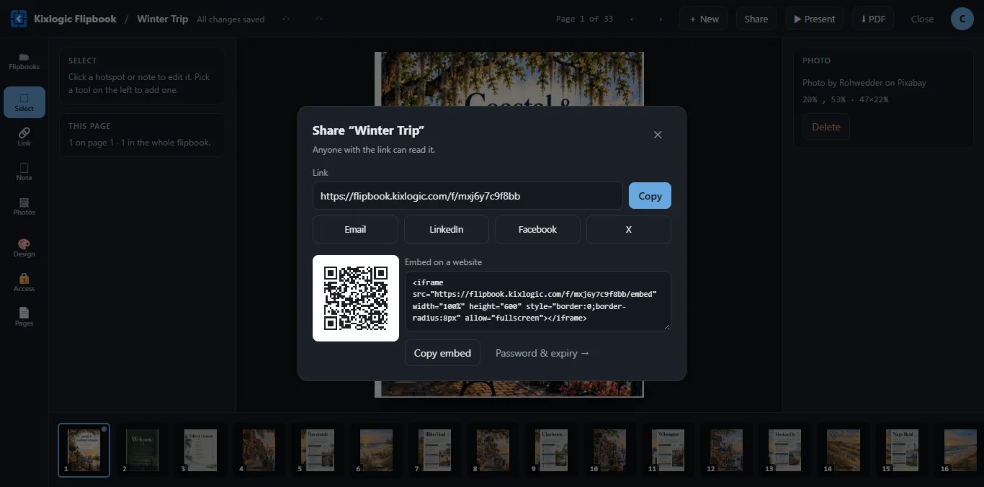Select page 8 thumbnail
Screen dimensions: 984x487
[x=493, y=450]
